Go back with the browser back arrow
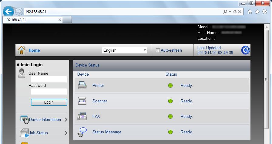Image resolution: width=272 pixels, height=144 pixels. [x=8, y=12]
